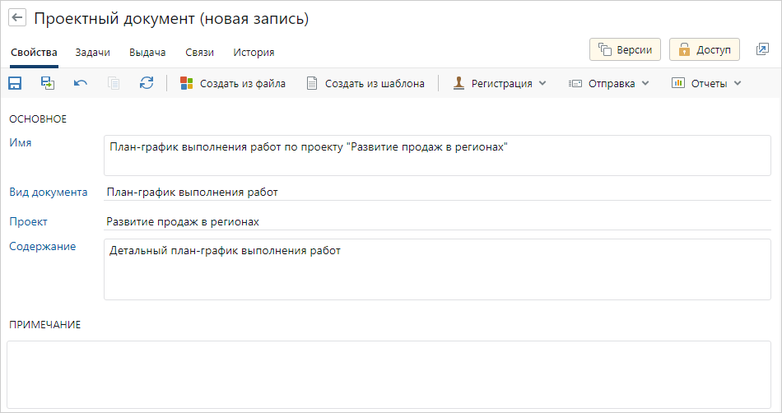Click the Save and close icon

[x=48, y=83]
